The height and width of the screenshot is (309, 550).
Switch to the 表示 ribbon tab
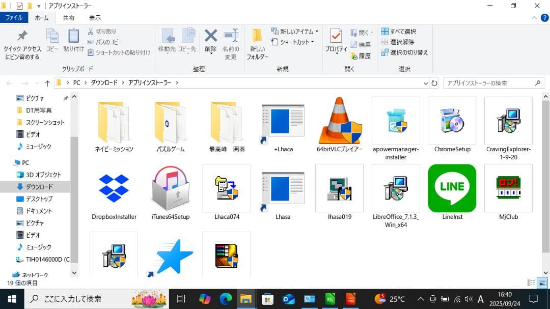pos(95,18)
